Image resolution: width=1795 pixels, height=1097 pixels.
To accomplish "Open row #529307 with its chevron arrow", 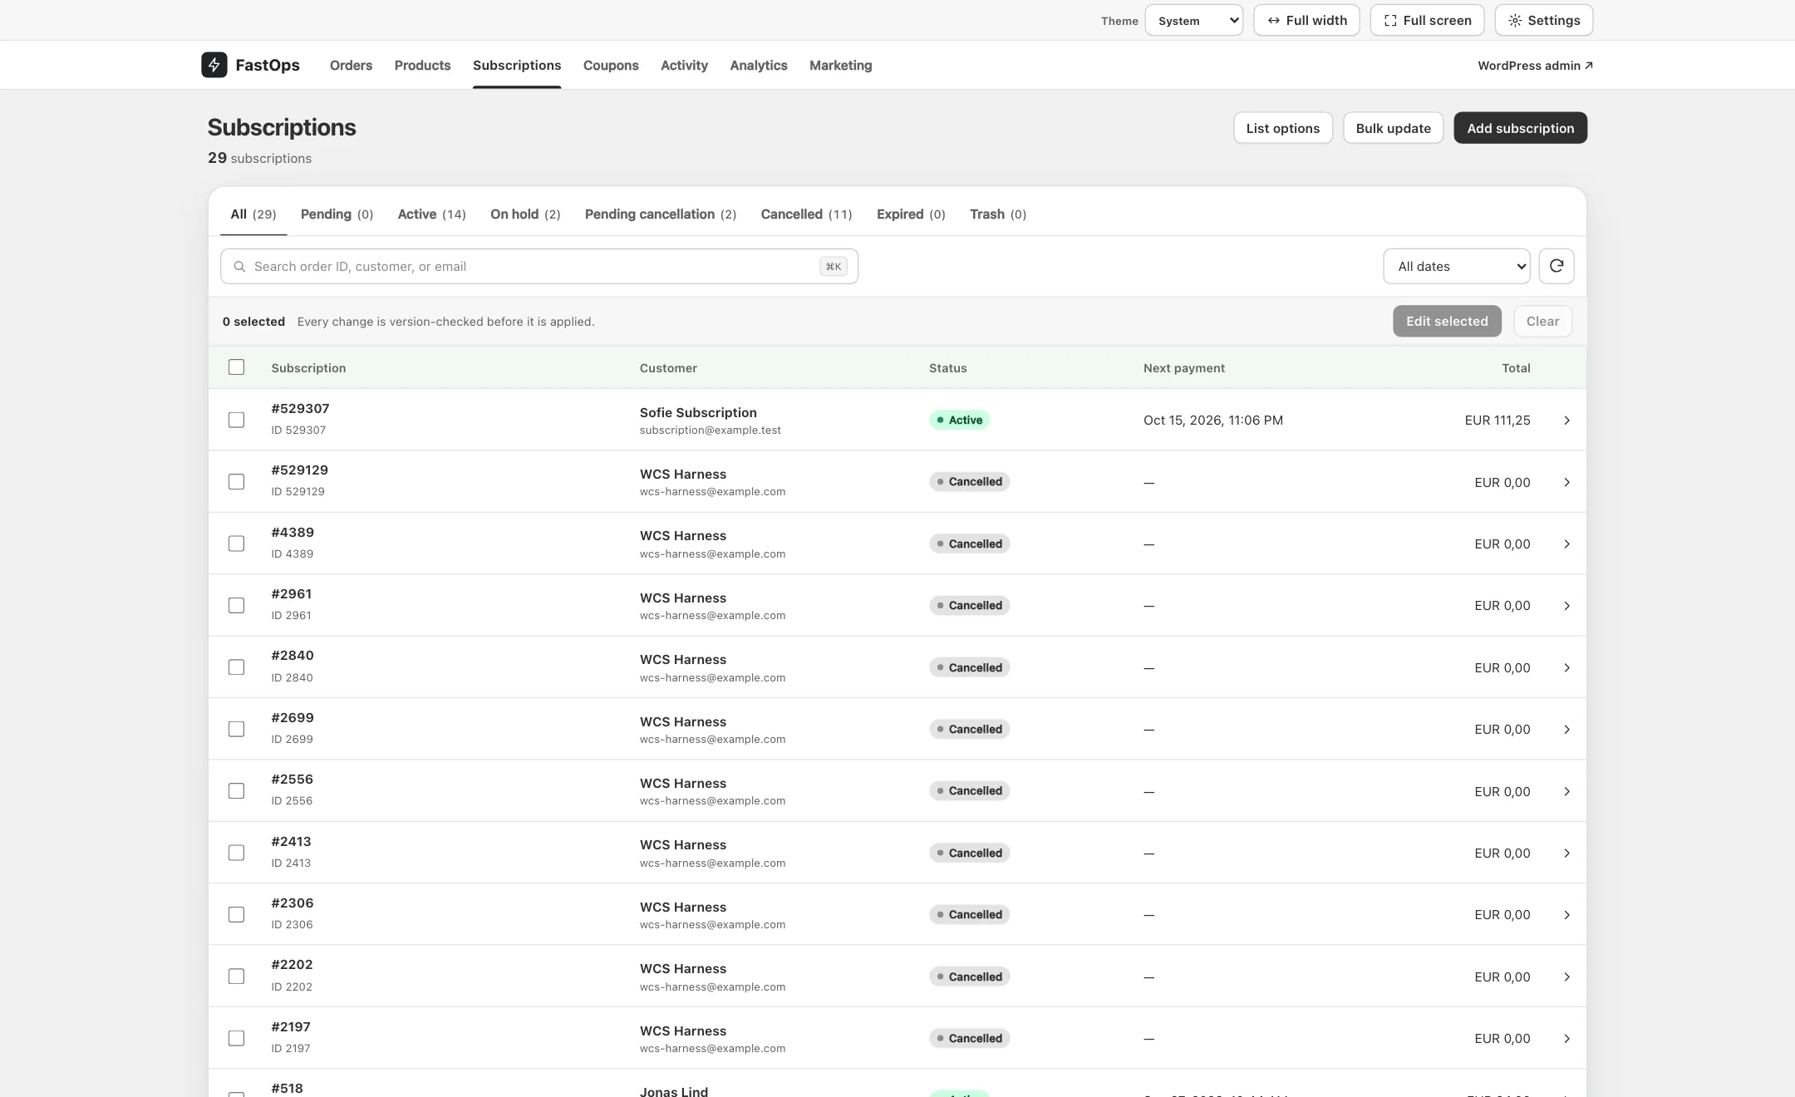I will (x=1566, y=421).
